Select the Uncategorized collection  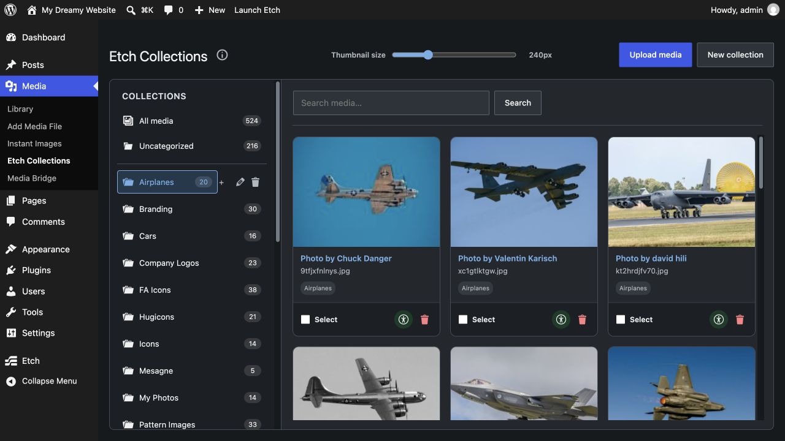pyautogui.click(x=191, y=146)
